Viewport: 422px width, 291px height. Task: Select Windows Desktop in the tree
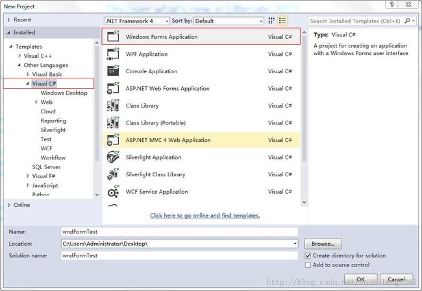(64, 93)
